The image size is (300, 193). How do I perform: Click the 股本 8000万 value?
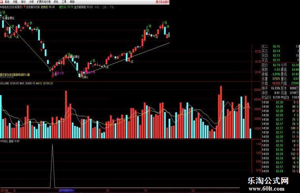(x=295, y=88)
